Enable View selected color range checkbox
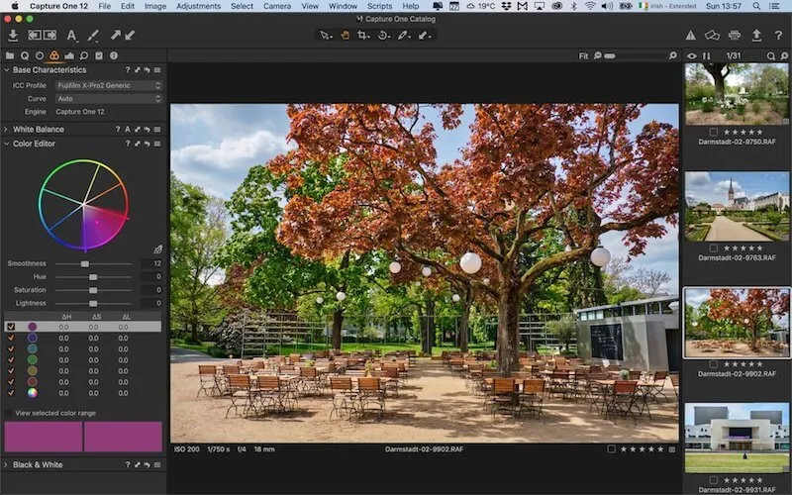Image resolution: width=792 pixels, height=495 pixels. (x=9, y=412)
